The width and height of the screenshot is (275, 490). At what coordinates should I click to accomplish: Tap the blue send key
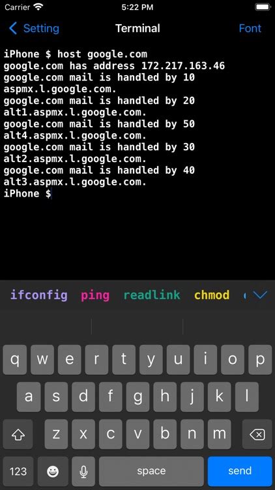click(x=240, y=471)
